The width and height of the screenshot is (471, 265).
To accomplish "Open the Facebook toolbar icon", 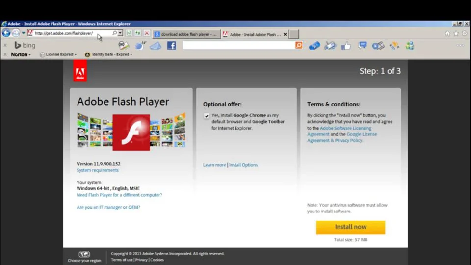I will (x=172, y=46).
